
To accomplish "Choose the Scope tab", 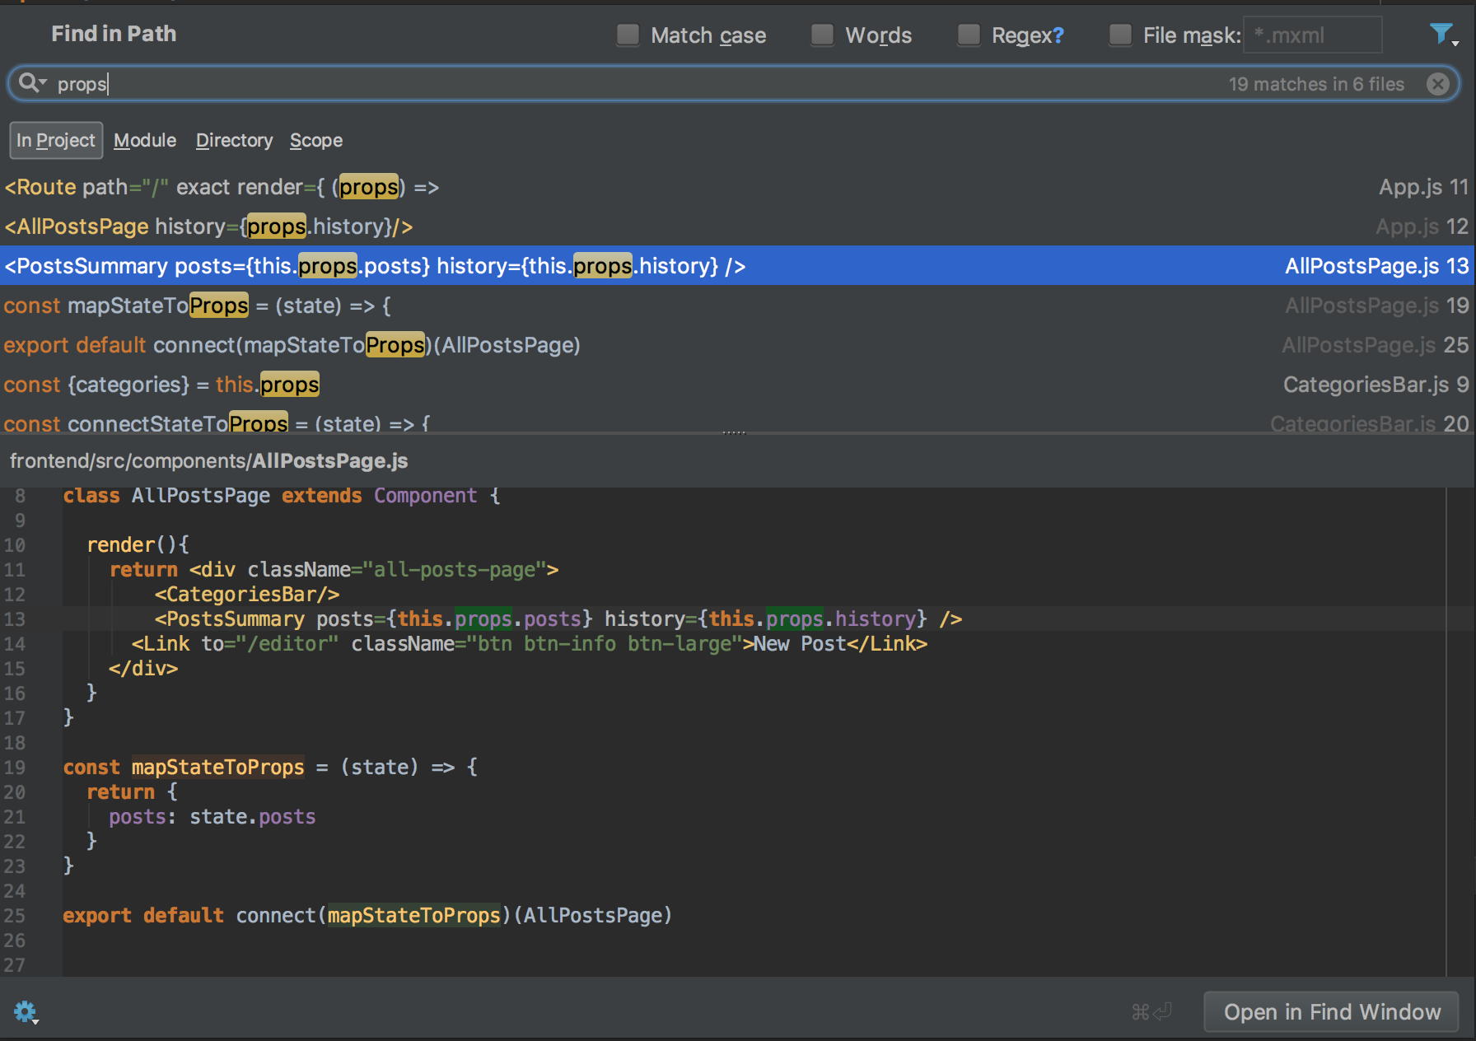I will tap(316, 140).
